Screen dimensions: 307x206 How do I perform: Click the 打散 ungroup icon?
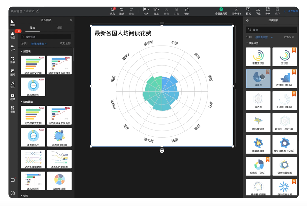pos(177,11)
